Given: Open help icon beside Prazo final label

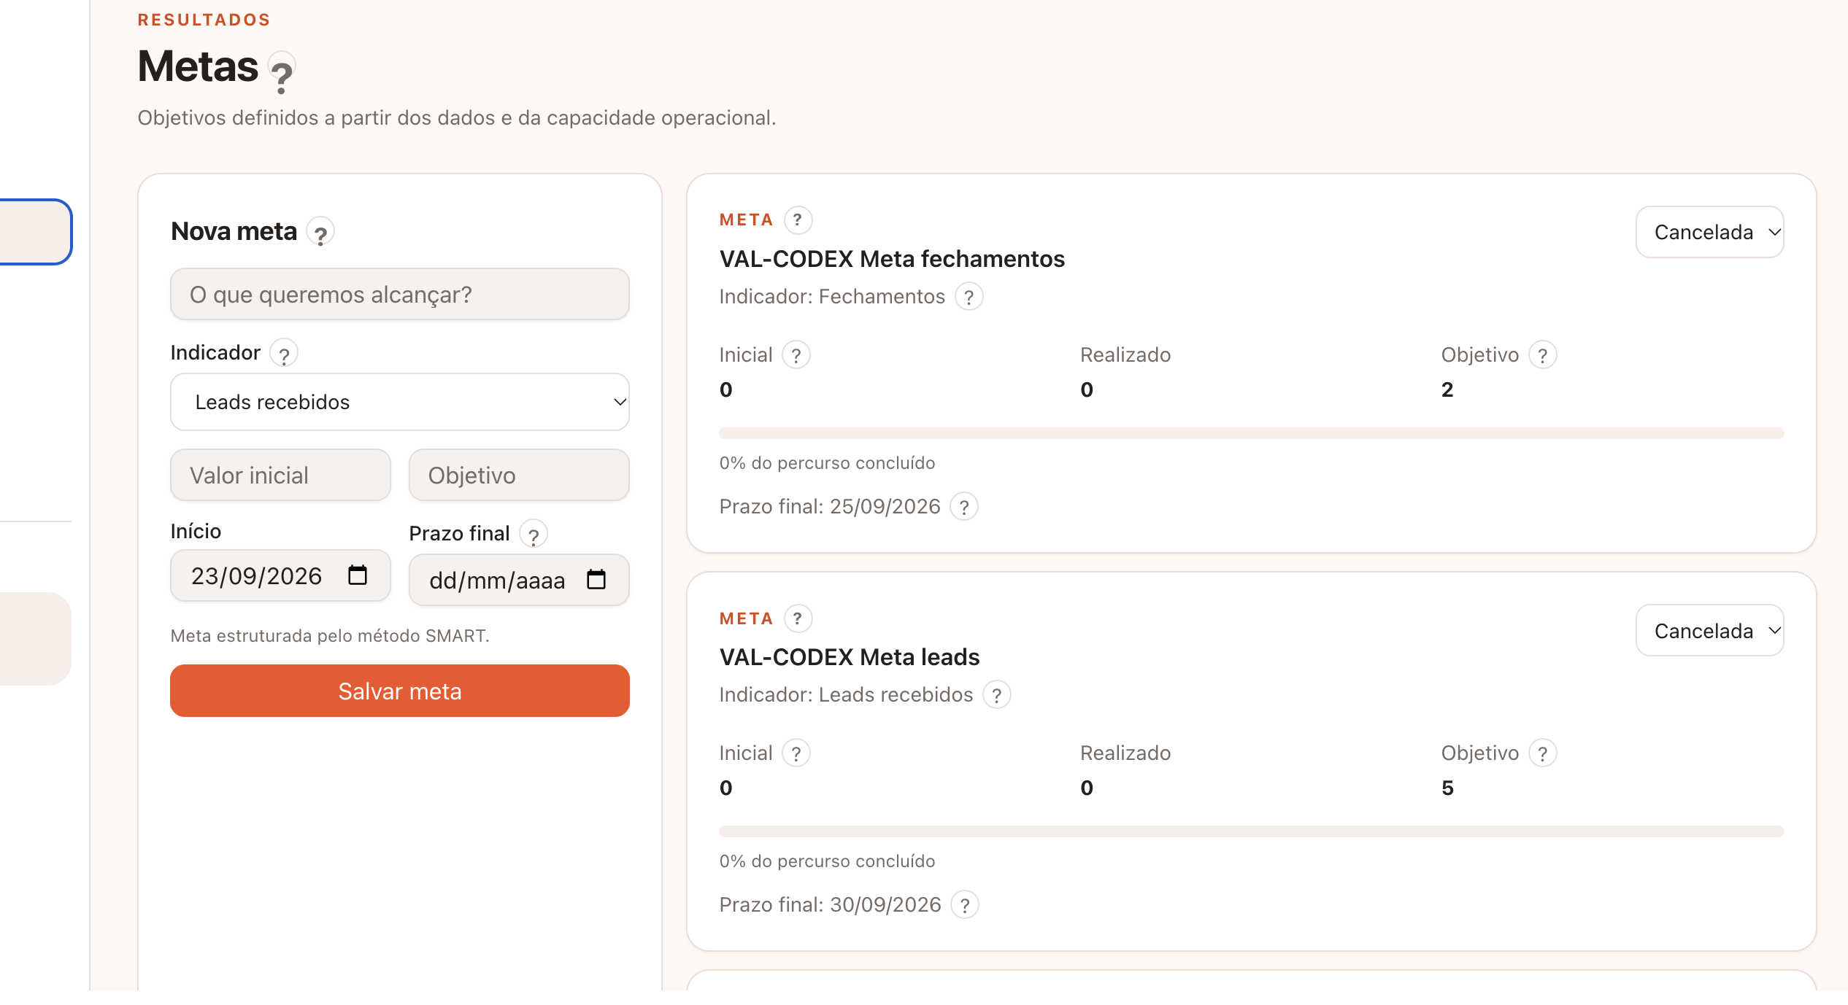Looking at the screenshot, I should (x=534, y=534).
